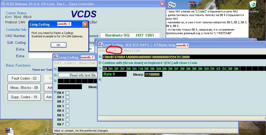Select the yellow binary value 11100000 field
Image resolution: width=266 pixels, height=135 pixels.
point(153,74)
